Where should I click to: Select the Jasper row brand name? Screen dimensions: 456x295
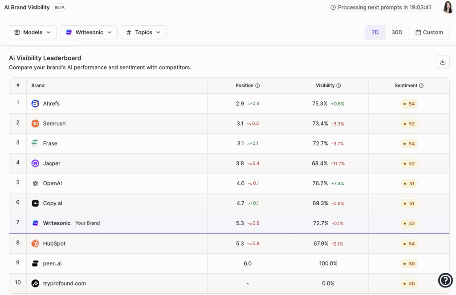52,163
